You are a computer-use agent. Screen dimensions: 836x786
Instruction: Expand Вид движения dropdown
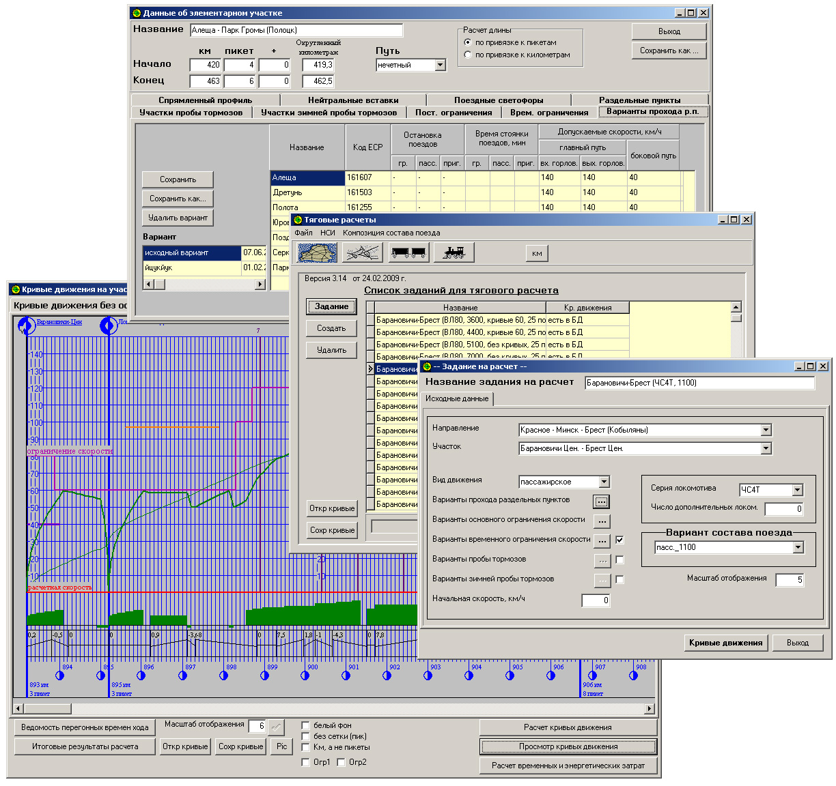(604, 482)
